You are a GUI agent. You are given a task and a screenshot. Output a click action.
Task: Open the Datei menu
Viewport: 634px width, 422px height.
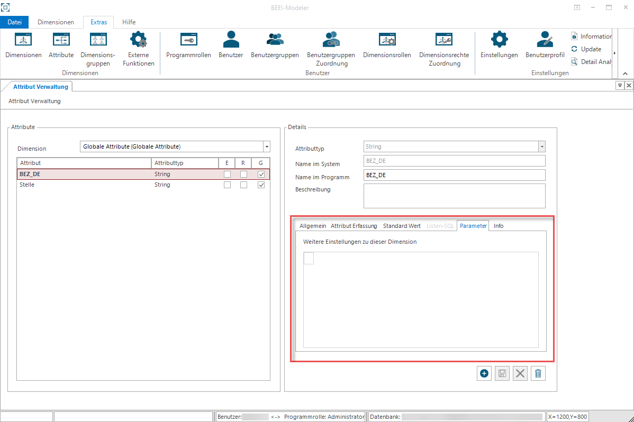[15, 22]
